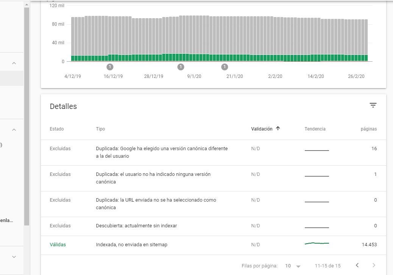Collapse the first sidebar section chevron
Image resolution: width=393 pixels, height=275 pixels.
click(x=14, y=63)
